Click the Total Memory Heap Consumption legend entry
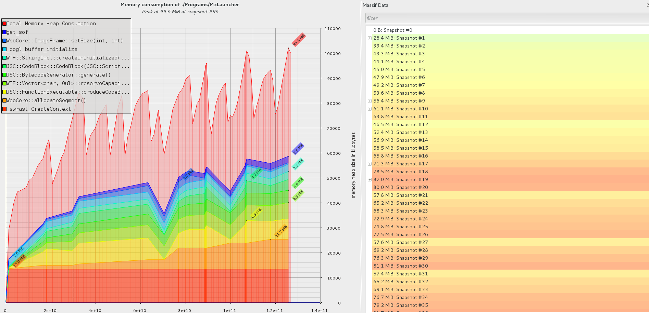 (x=51, y=24)
